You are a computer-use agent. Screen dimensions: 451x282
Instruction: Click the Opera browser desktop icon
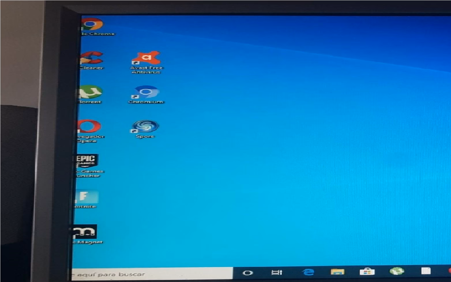point(90,131)
